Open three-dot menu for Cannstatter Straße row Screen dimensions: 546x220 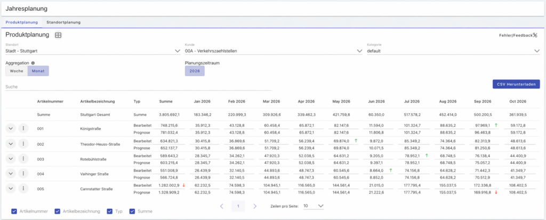[22, 189]
